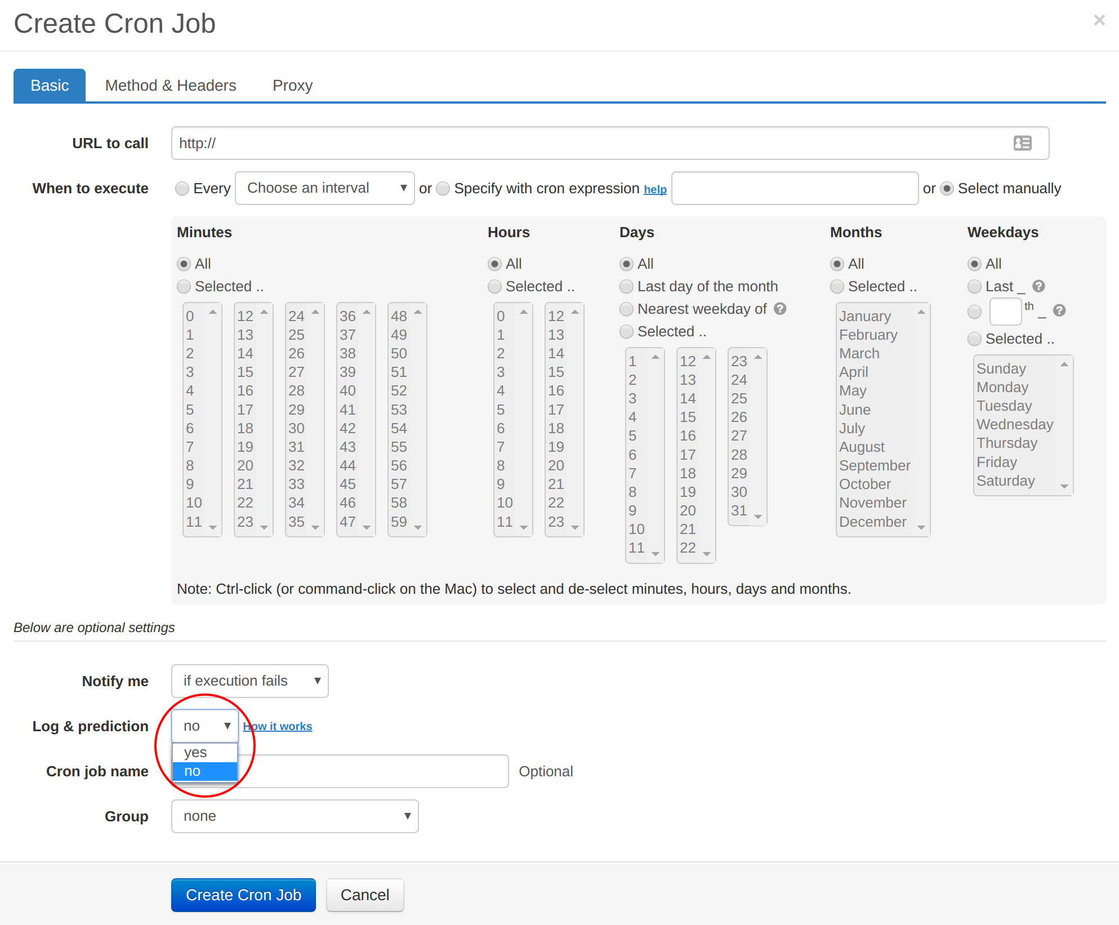Click the Cancel button
The image size is (1119, 925).
[x=365, y=895]
